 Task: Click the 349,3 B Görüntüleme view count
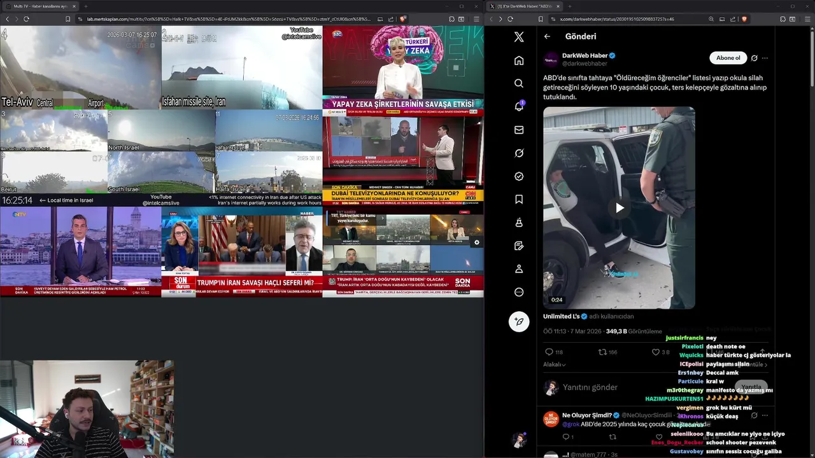[634, 331]
